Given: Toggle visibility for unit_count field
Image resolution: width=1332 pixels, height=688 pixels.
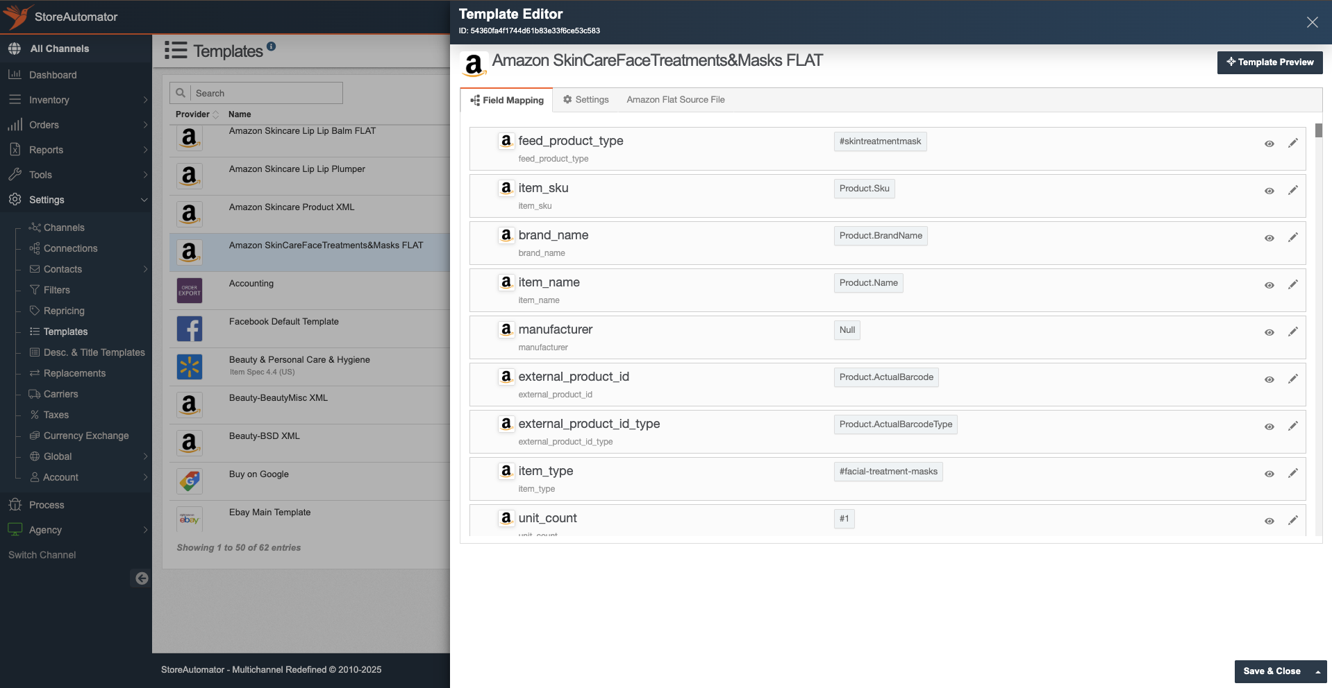Looking at the screenshot, I should pos(1269,521).
